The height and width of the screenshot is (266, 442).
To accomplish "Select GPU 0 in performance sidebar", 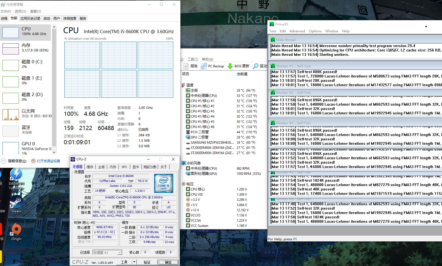I will pyautogui.click(x=25, y=147).
